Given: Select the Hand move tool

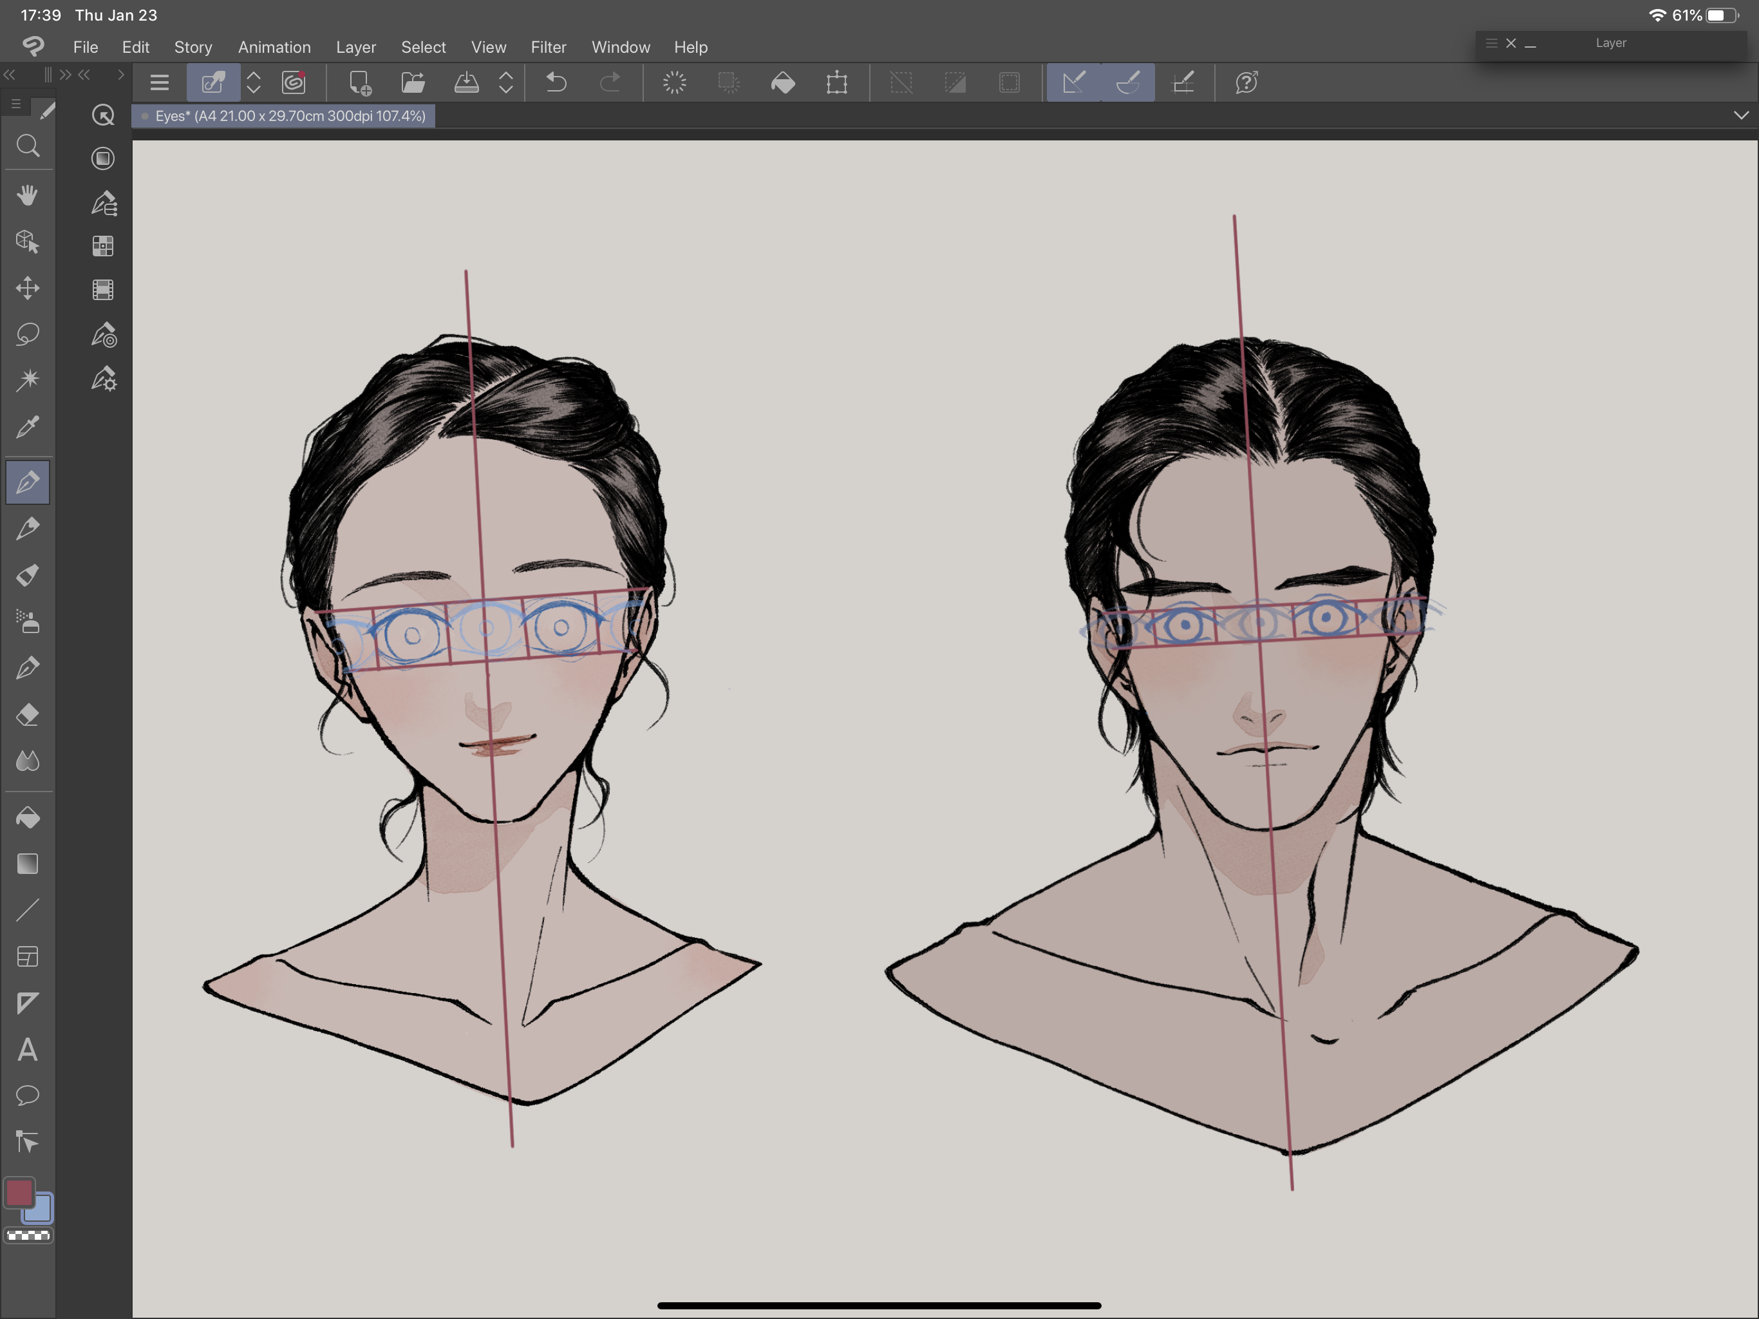Looking at the screenshot, I should tap(28, 195).
